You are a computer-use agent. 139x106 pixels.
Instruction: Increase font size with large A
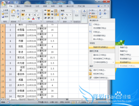coord(35,15)
